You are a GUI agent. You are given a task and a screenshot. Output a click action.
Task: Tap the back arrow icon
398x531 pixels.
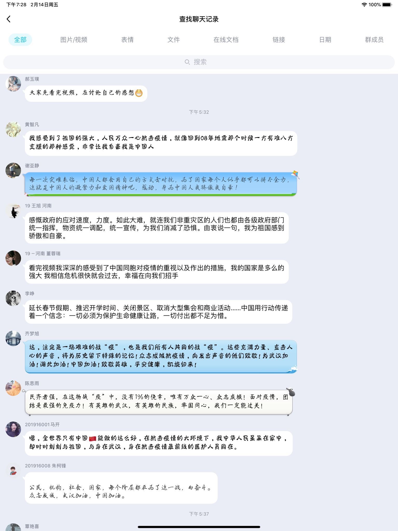(9, 19)
